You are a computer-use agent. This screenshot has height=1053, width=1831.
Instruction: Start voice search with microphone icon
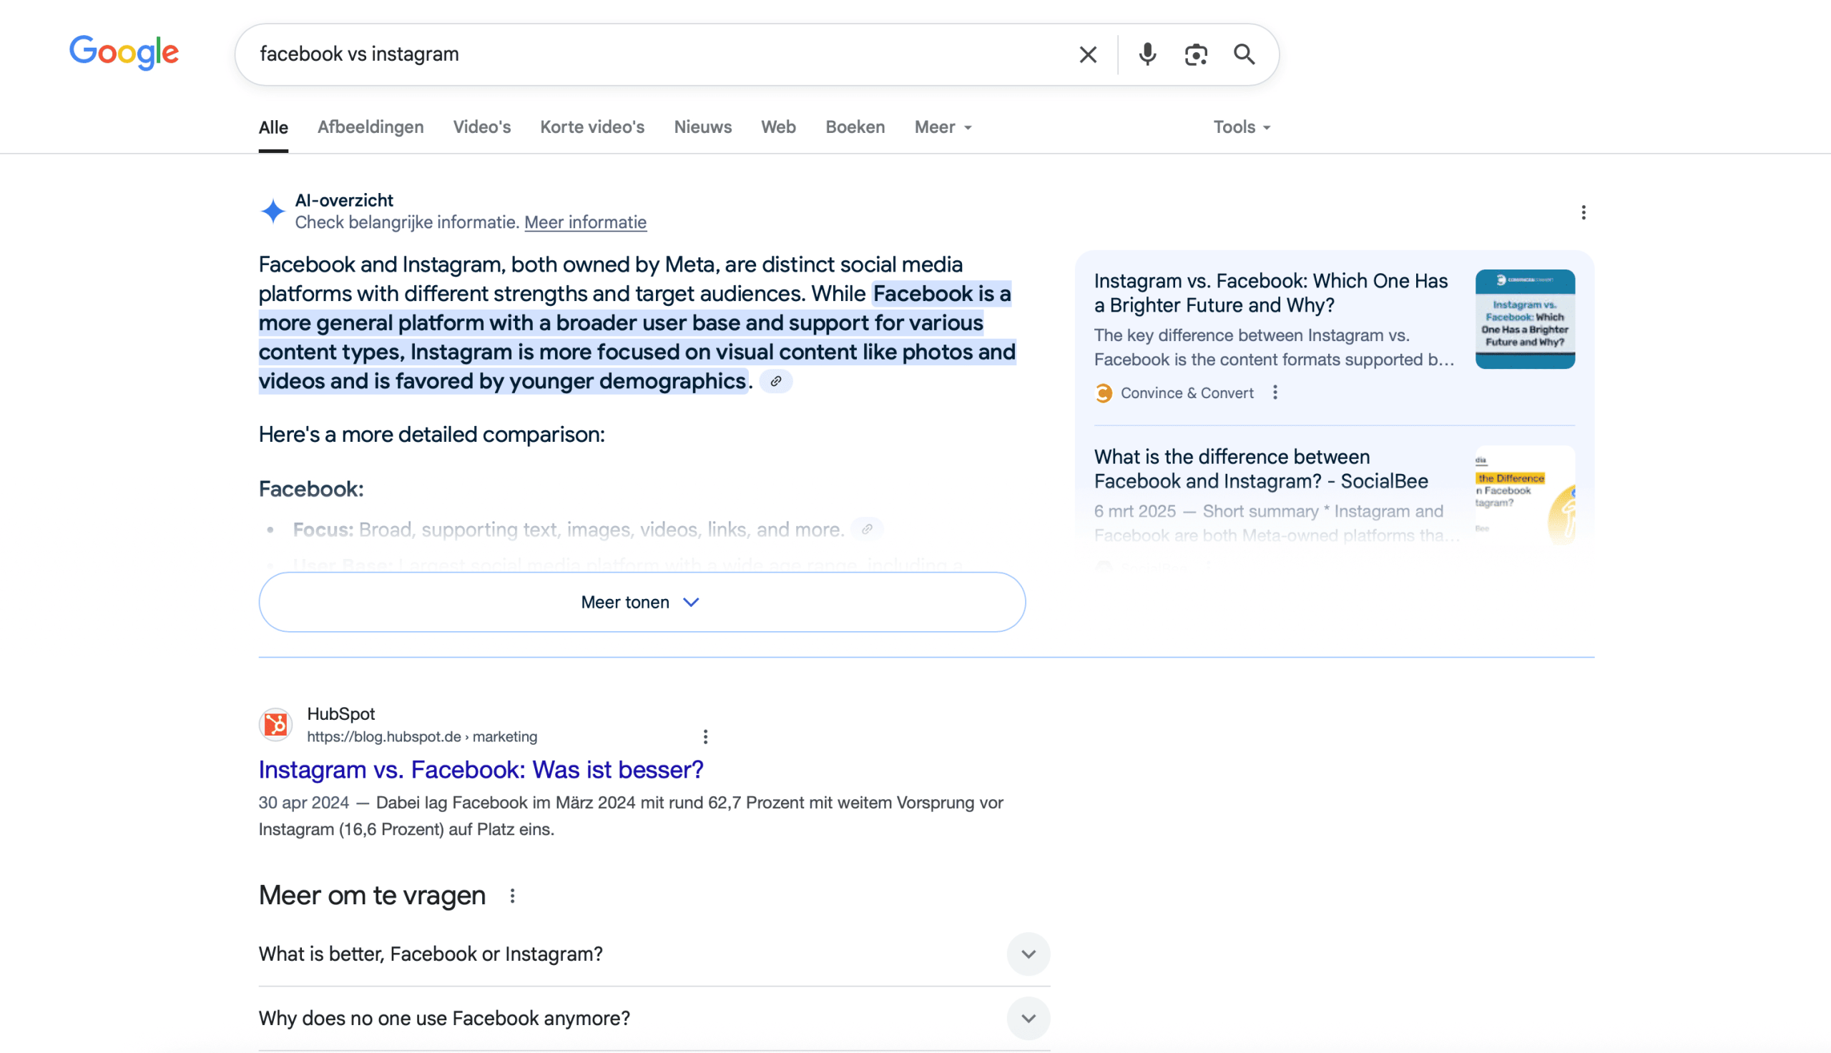click(x=1147, y=54)
